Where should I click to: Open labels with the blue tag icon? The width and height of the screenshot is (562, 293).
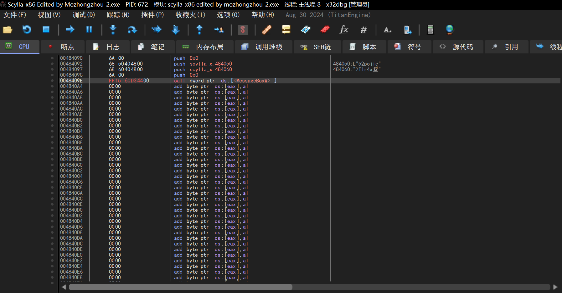click(x=305, y=30)
